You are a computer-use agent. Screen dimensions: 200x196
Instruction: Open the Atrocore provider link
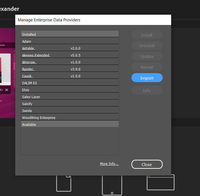coord(29,62)
